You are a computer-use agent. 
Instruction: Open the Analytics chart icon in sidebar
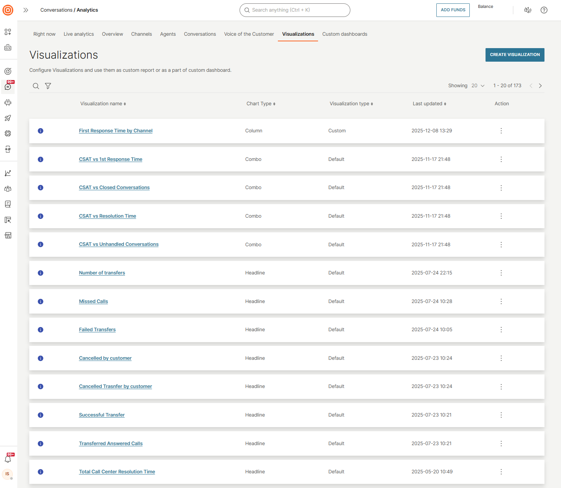pyautogui.click(x=8, y=173)
